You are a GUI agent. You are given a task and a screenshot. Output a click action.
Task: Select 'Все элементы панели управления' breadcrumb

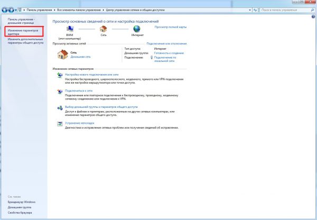pyautogui.click(x=79, y=10)
